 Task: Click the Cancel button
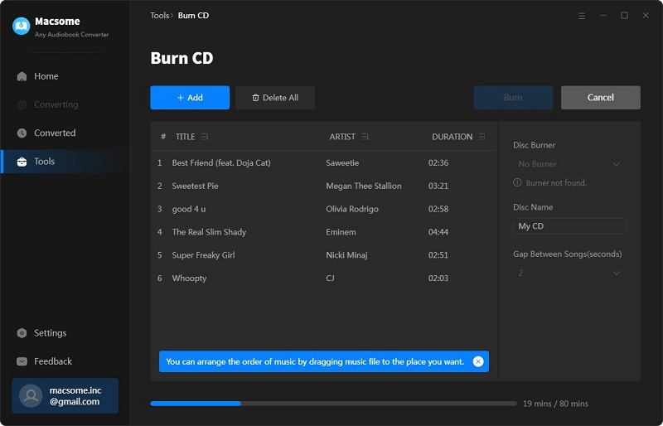(600, 98)
